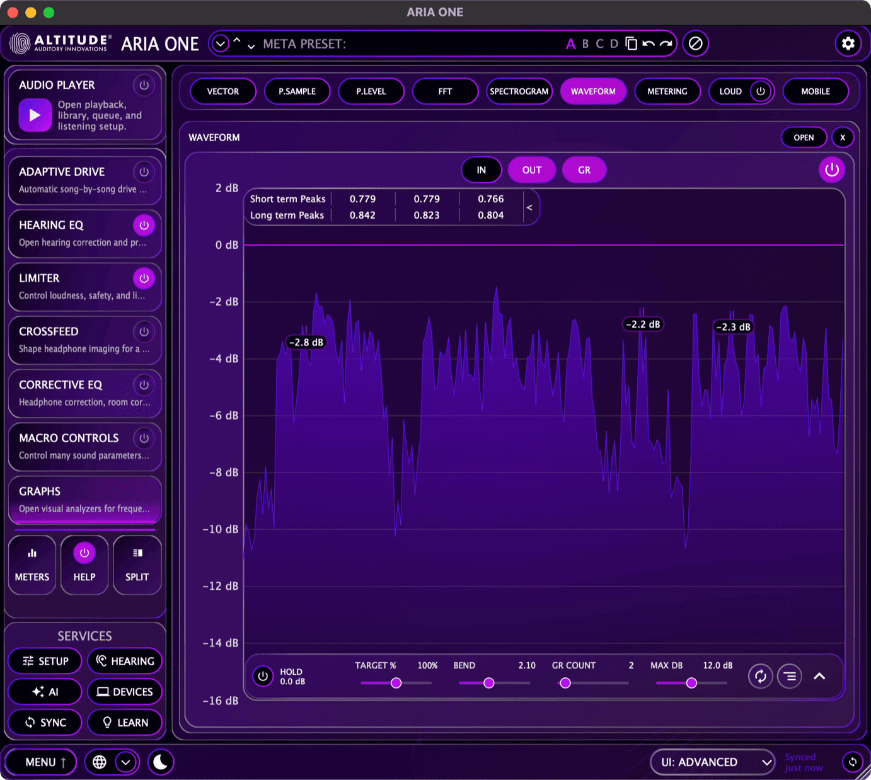Image resolution: width=871 pixels, height=780 pixels.
Task: Switch to the P.LEVEL tab
Action: coord(371,91)
